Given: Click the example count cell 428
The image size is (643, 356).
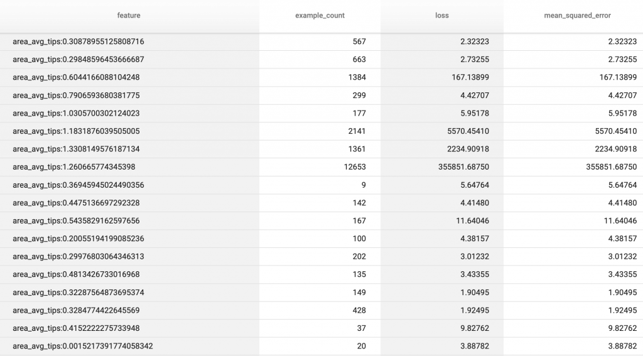Looking at the screenshot, I should tap(359, 310).
